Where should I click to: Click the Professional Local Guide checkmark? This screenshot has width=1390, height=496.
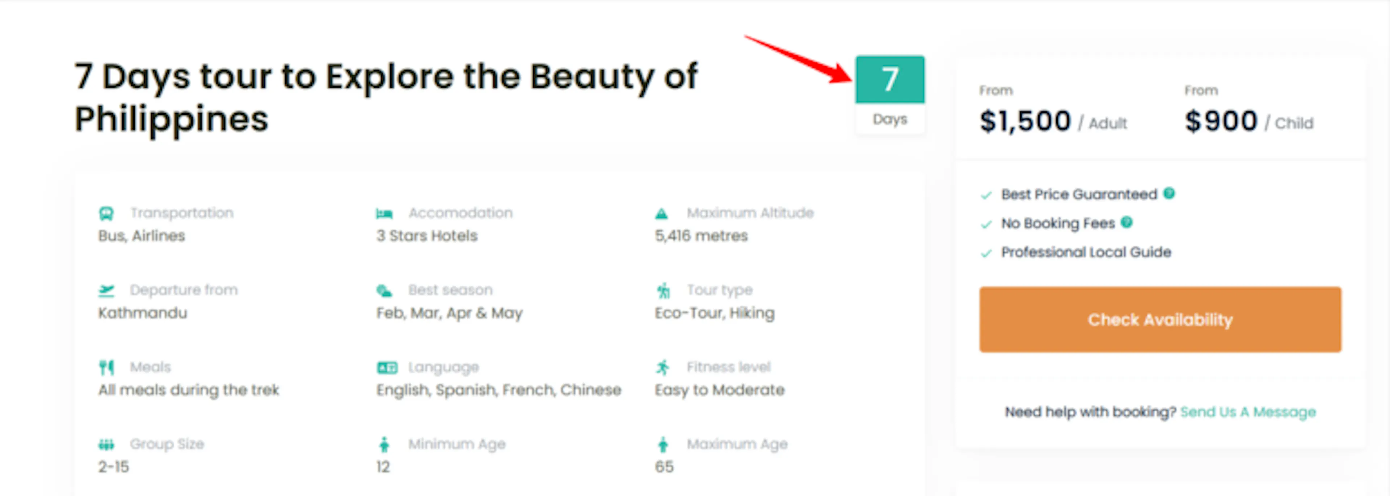coord(986,253)
